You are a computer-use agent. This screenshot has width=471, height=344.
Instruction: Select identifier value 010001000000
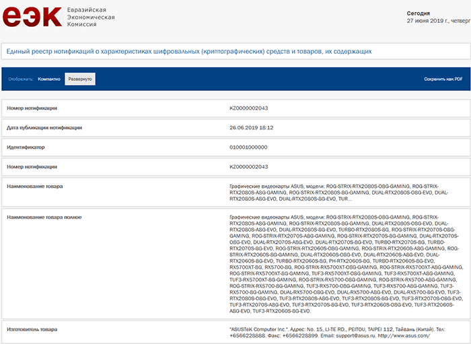click(x=248, y=147)
